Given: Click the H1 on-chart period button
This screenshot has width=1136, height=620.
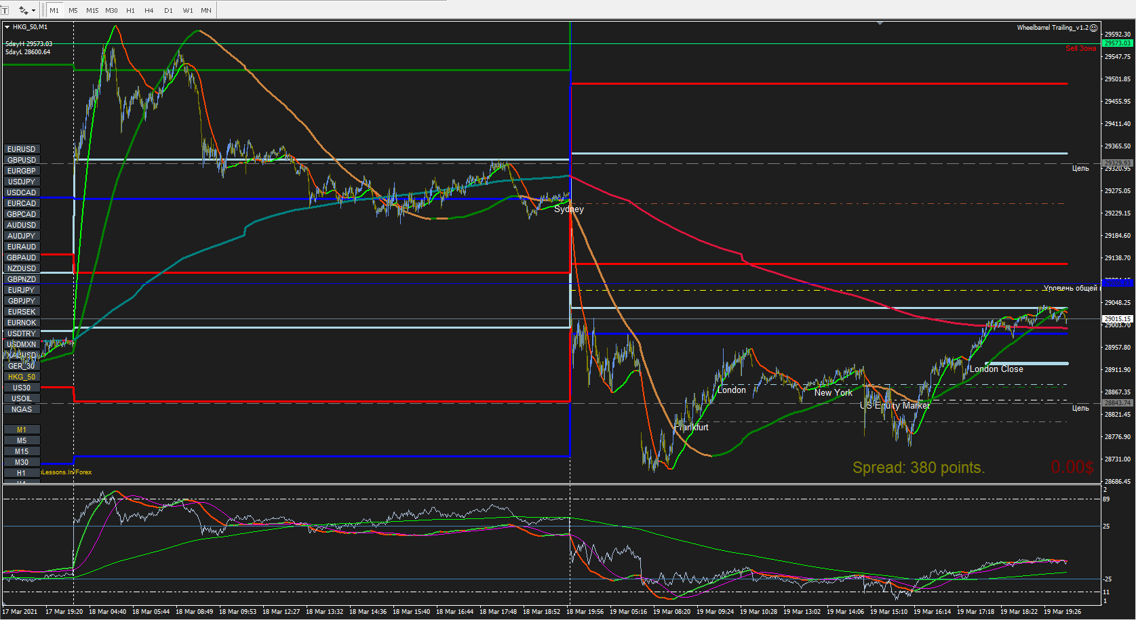Looking at the screenshot, I should [22, 473].
